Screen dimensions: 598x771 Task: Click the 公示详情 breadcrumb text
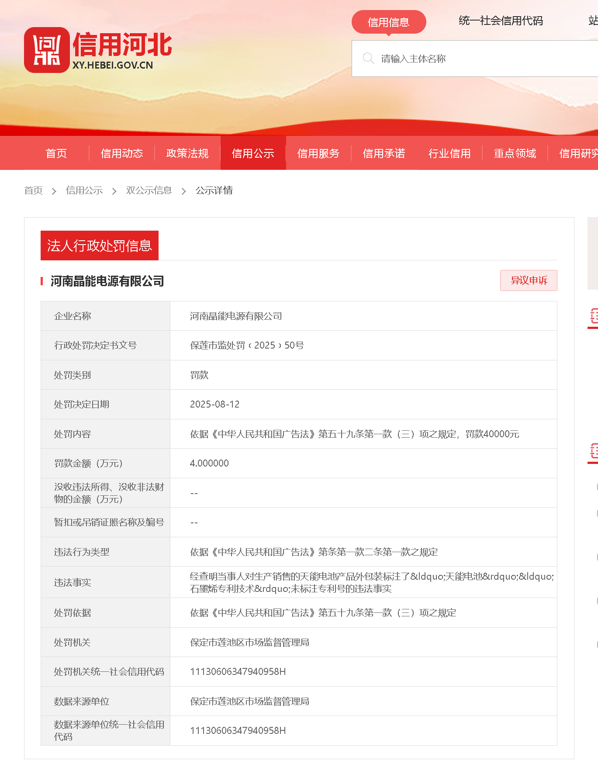(214, 190)
